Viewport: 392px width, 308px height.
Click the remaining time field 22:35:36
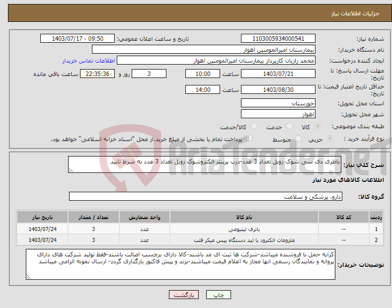pos(97,74)
